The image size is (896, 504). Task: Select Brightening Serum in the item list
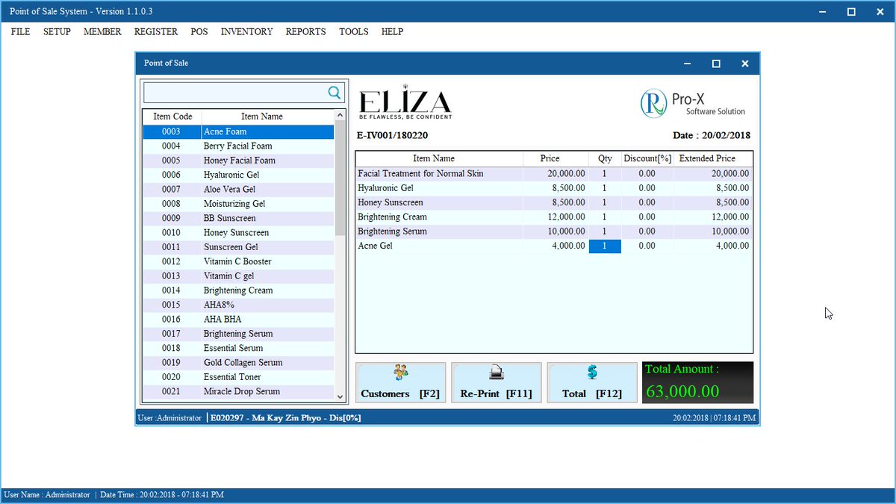(238, 334)
